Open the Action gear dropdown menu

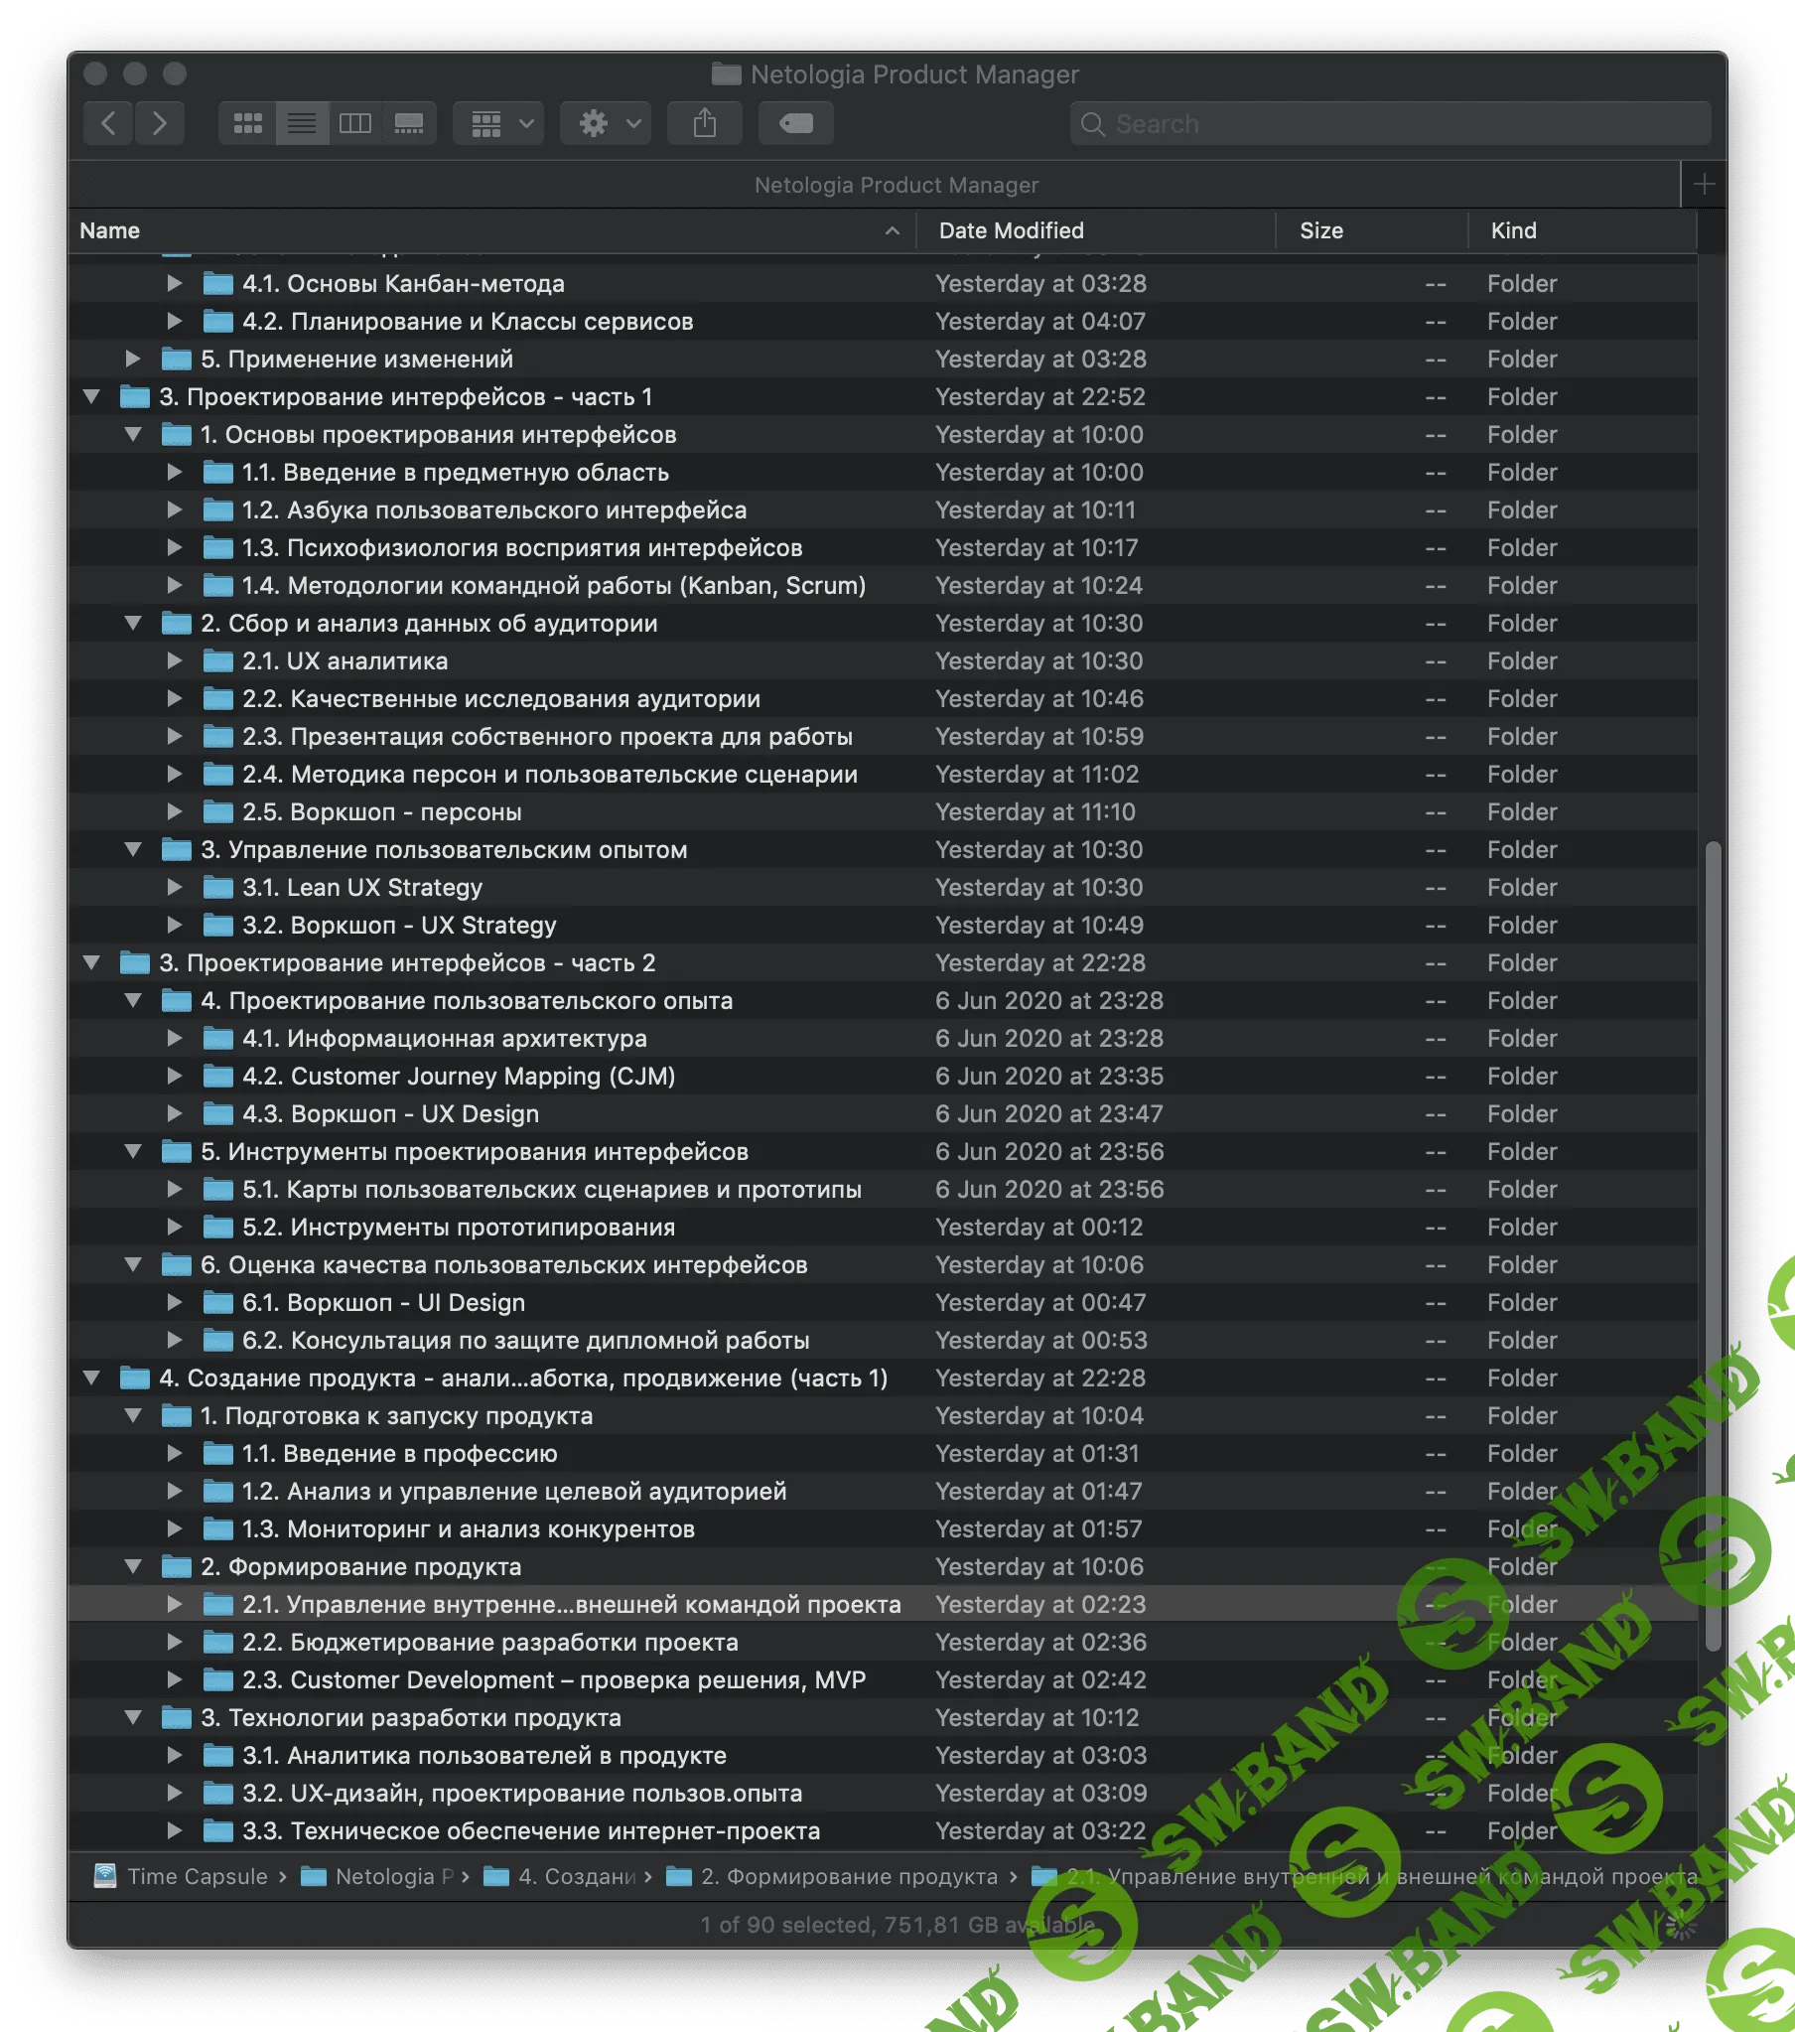coord(605,123)
